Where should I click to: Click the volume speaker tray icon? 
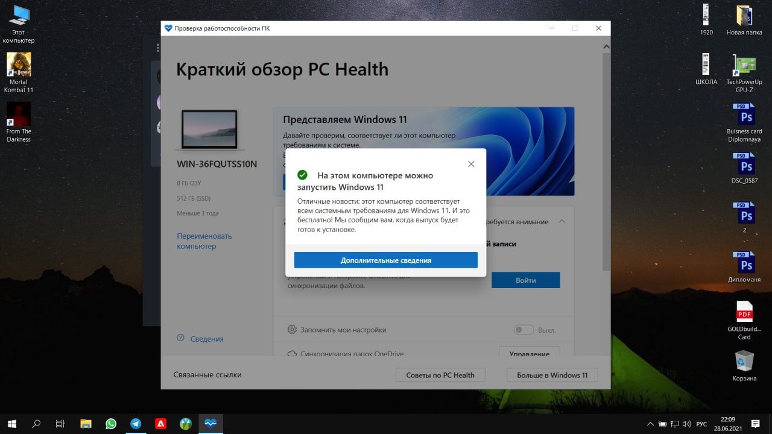(688, 424)
